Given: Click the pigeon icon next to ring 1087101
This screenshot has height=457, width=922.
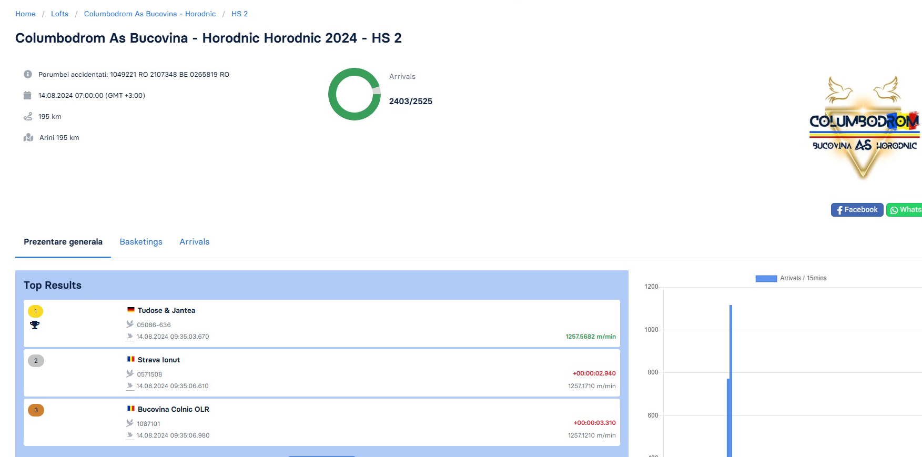Looking at the screenshot, I should [x=130, y=423].
